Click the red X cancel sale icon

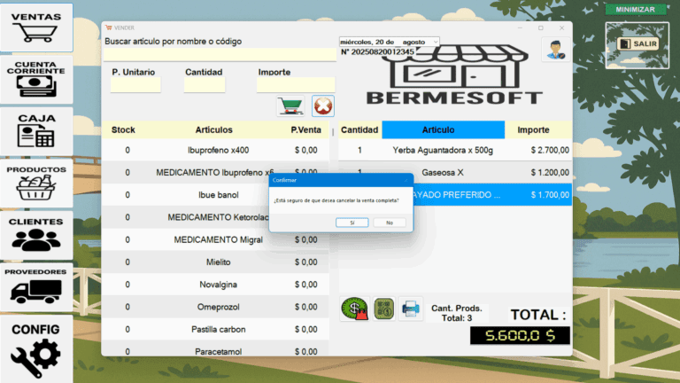coord(323,106)
